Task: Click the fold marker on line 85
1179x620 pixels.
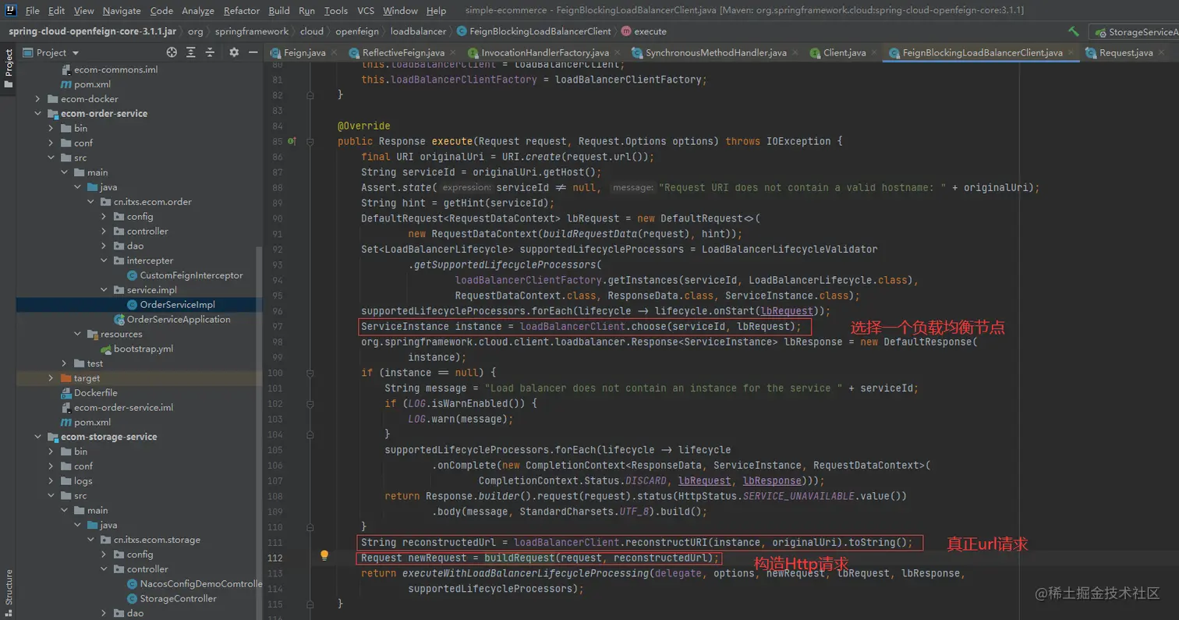Action: 310,142
